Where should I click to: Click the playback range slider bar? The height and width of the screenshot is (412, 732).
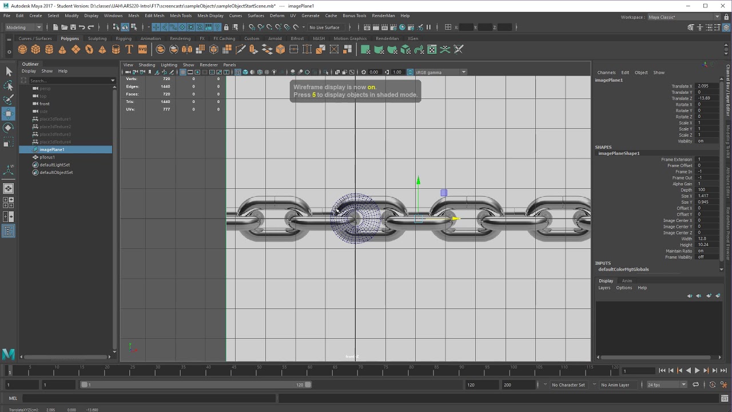195,385
